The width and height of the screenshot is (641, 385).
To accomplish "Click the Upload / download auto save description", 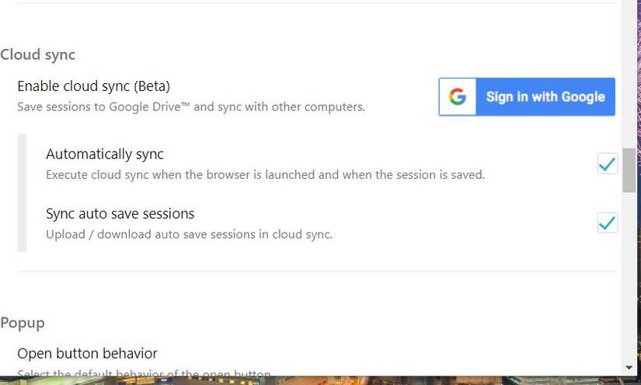I will coord(189,234).
